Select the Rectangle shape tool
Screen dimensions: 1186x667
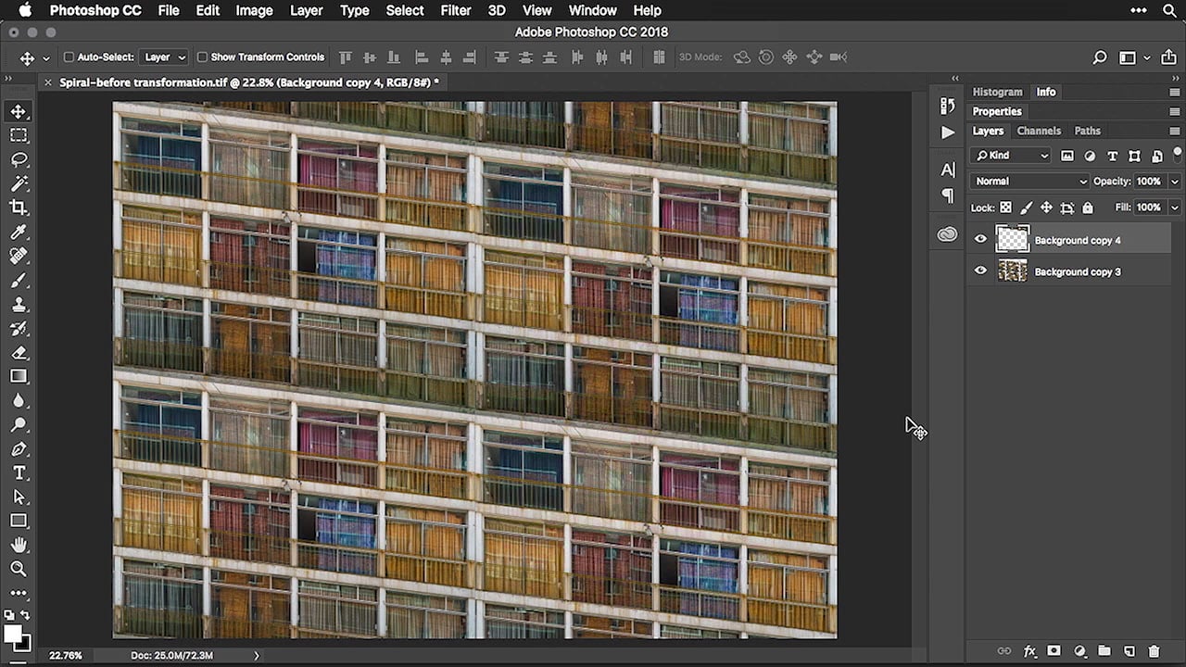coord(19,521)
